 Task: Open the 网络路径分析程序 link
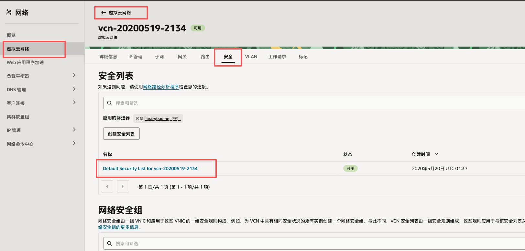pyautogui.click(x=161, y=87)
